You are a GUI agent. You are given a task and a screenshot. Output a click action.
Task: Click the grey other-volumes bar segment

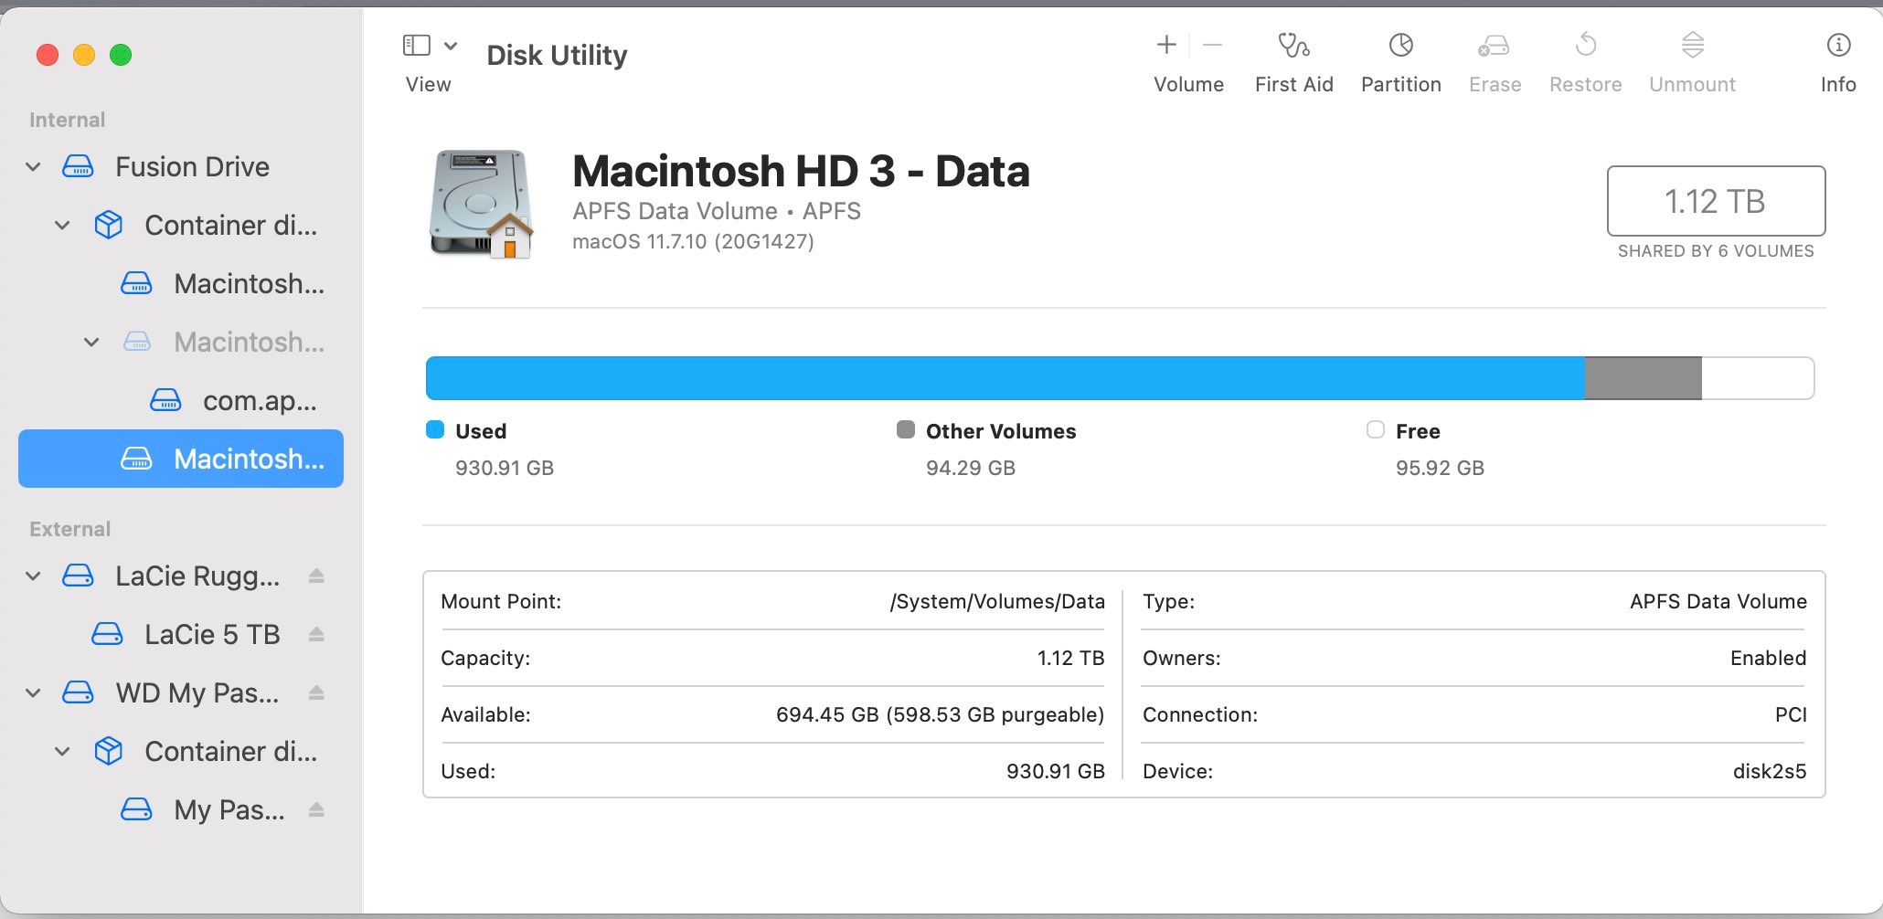pos(1644,378)
